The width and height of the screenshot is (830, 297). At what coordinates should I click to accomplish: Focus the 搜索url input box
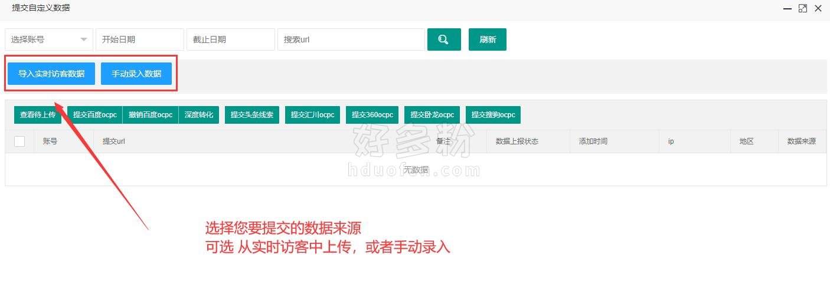coord(351,39)
